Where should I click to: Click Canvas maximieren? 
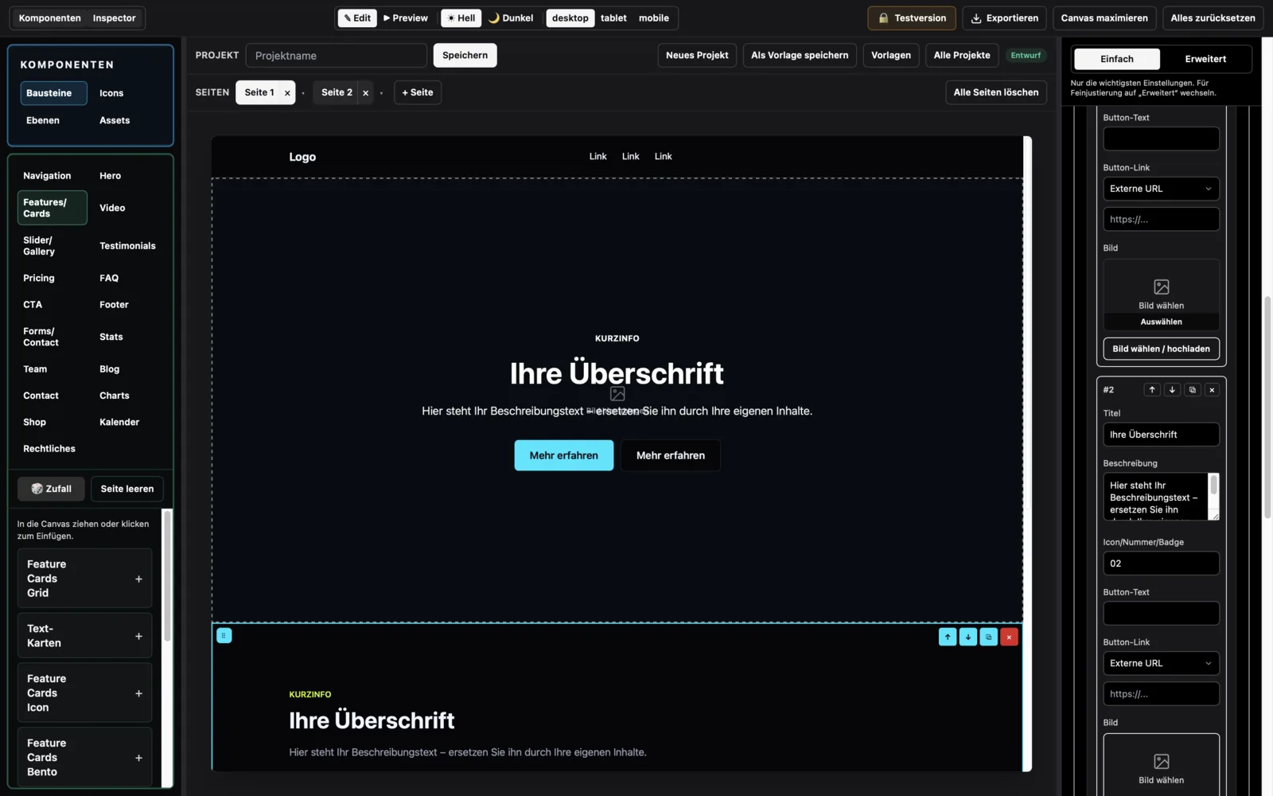pos(1104,18)
